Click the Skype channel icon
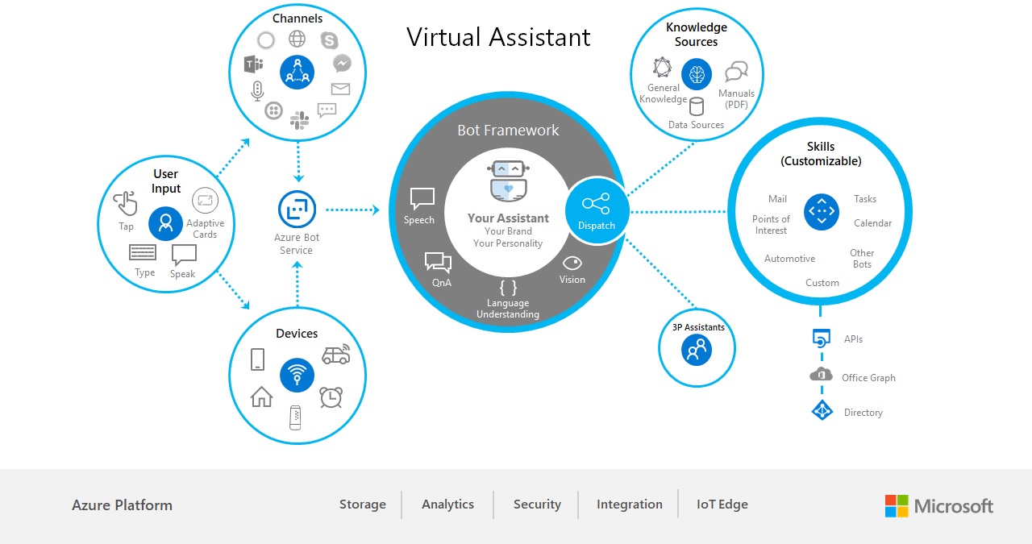The height and width of the screenshot is (544, 1032). (328, 39)
